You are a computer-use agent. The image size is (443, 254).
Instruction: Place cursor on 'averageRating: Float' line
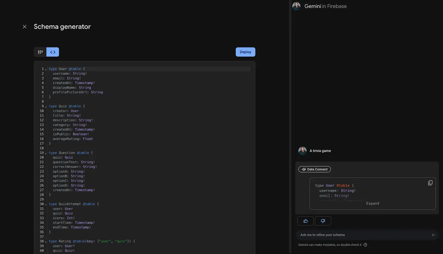[73, 139]
